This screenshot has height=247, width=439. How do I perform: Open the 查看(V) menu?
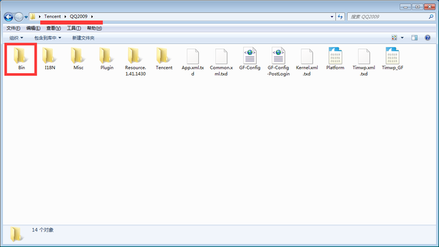54,28
